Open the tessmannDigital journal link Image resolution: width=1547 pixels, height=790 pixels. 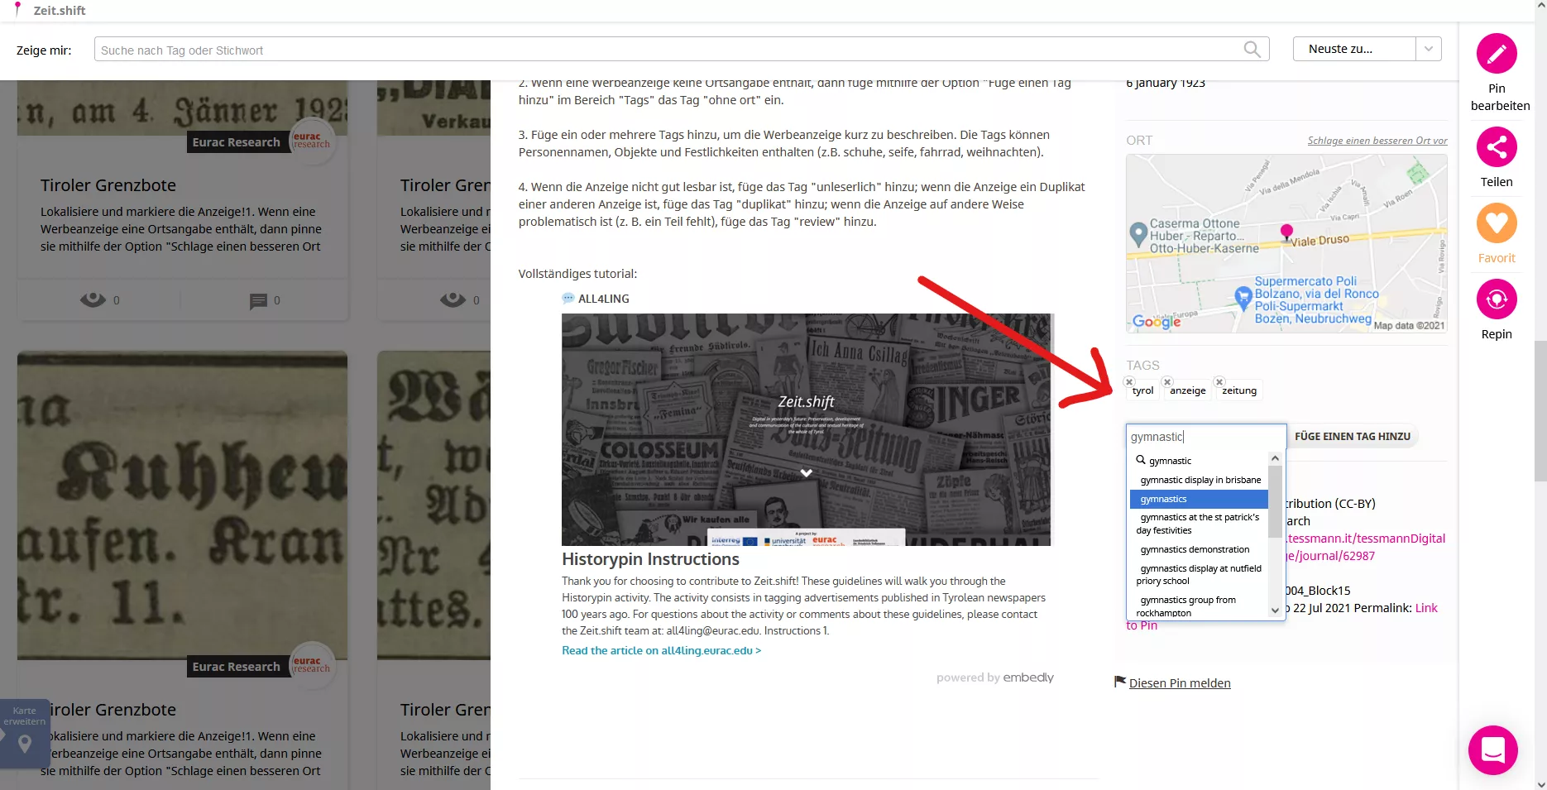click(1365, 547)
